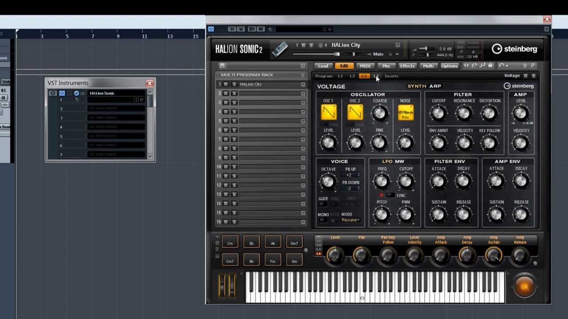The image size is (568, 319).
Task: Click the pitch bend wheel left of the keyboard
Action: 222,286
